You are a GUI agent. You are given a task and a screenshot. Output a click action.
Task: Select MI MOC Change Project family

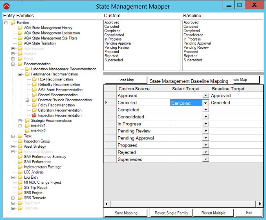point(43,182)
